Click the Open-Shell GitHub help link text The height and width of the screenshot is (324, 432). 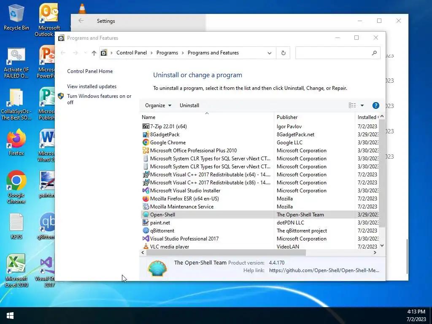point(324,270)
